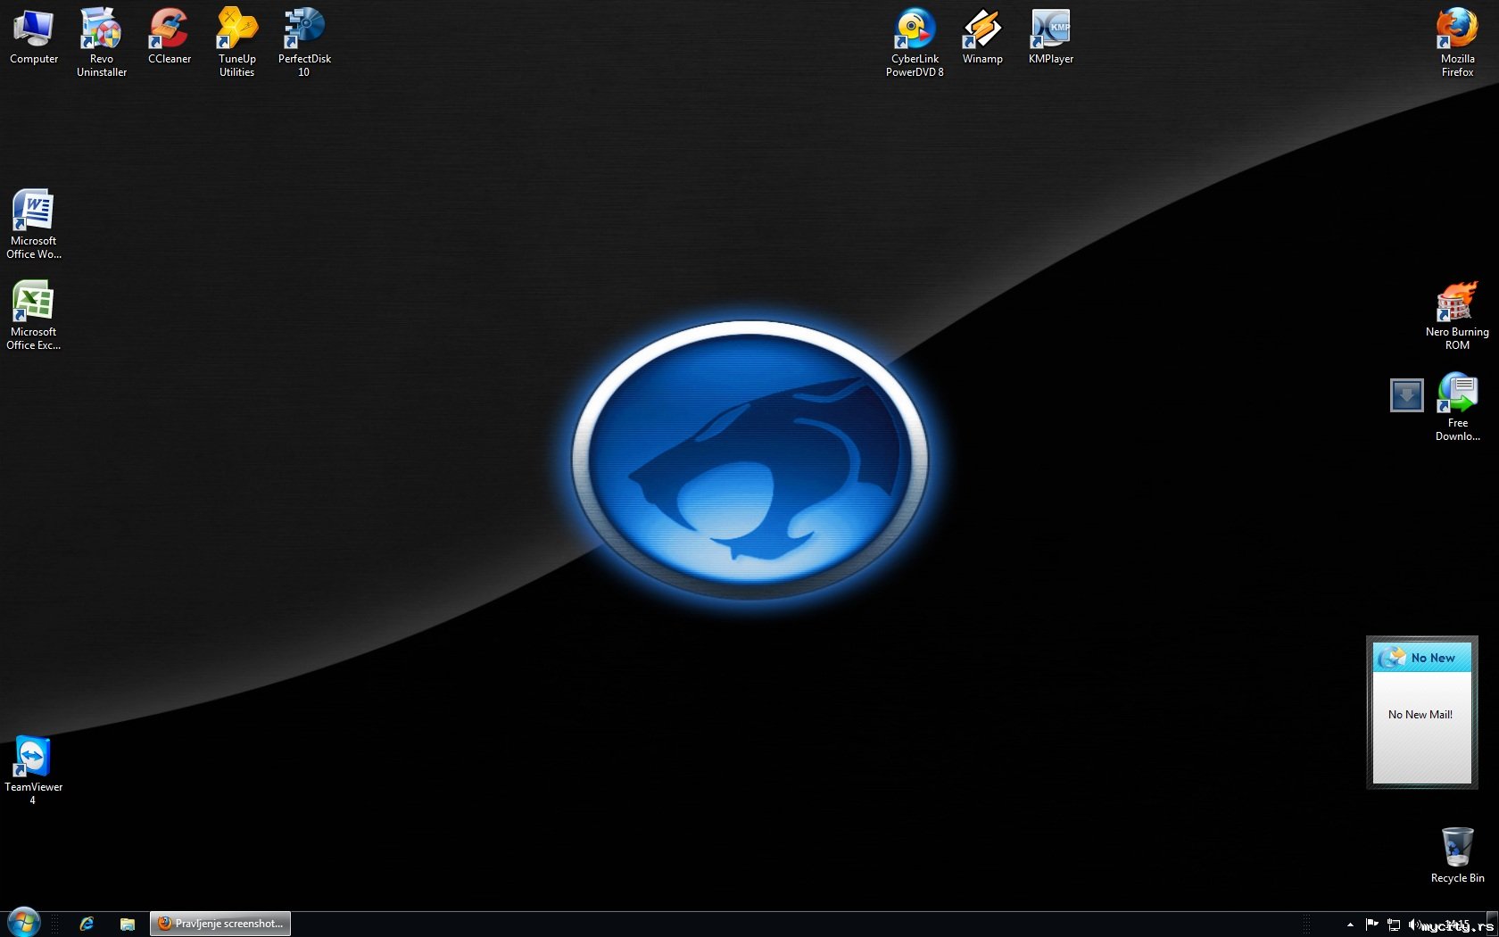Open Windows Explorer from the taskbar
1499x937 pixels.
click(128, 924)
